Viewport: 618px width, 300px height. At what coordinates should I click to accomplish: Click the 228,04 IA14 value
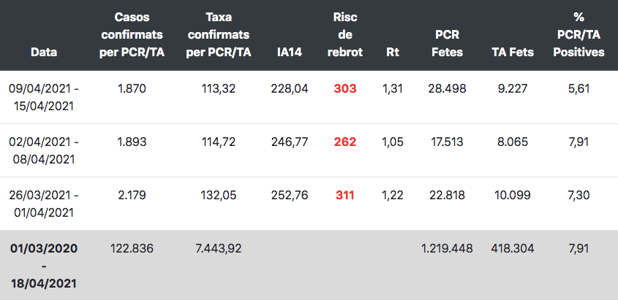290,88
